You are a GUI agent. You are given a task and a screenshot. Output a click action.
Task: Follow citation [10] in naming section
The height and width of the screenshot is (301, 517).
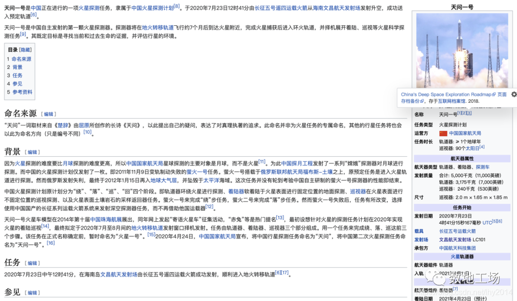click(88, 132)
